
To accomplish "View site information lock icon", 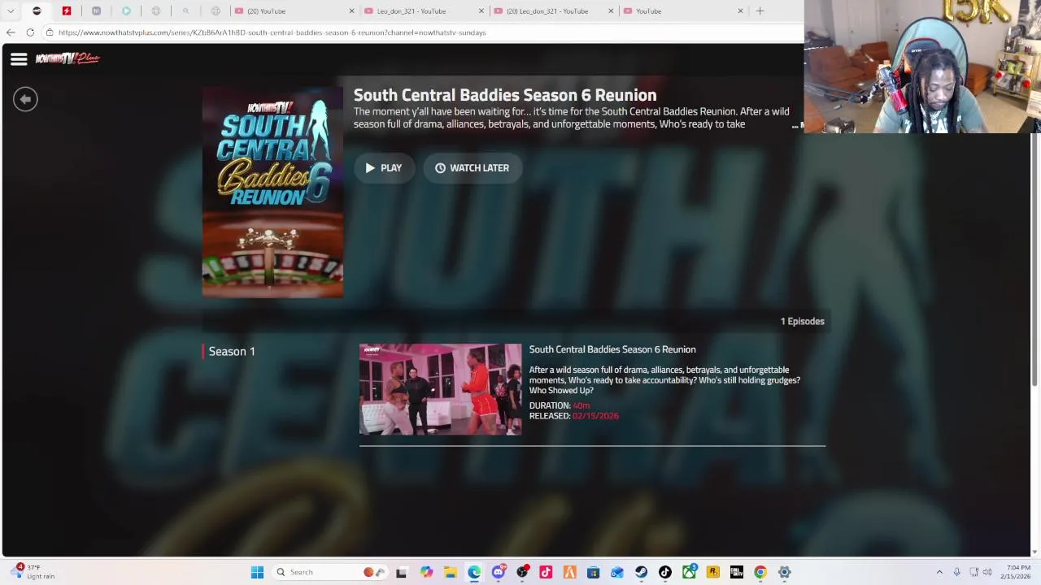I will point(50,32).
